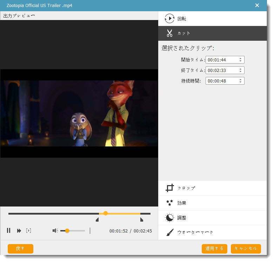Screen dimensions: 274x262
Task: Click the 開始タイム spinner arrows
Action: (x=240, y=60)
